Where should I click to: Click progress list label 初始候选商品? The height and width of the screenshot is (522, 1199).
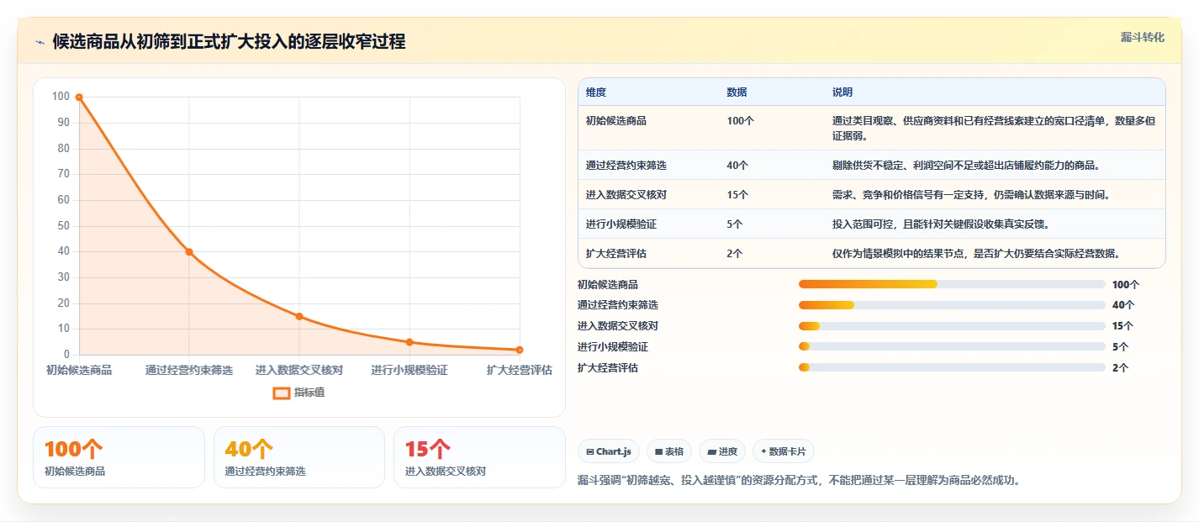tap(608, 285)
